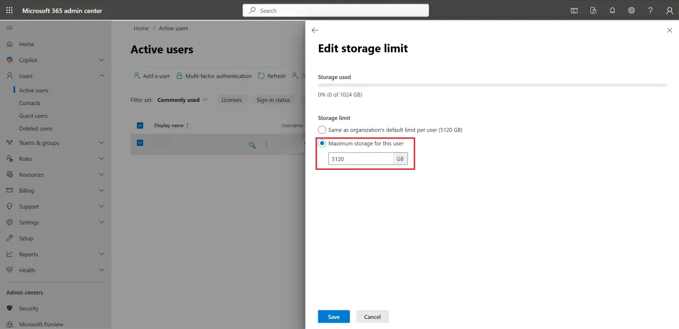Viewport: 679px width, 329px height.
Task: Click the storage limit GB input field
Action: pos(361,159)
